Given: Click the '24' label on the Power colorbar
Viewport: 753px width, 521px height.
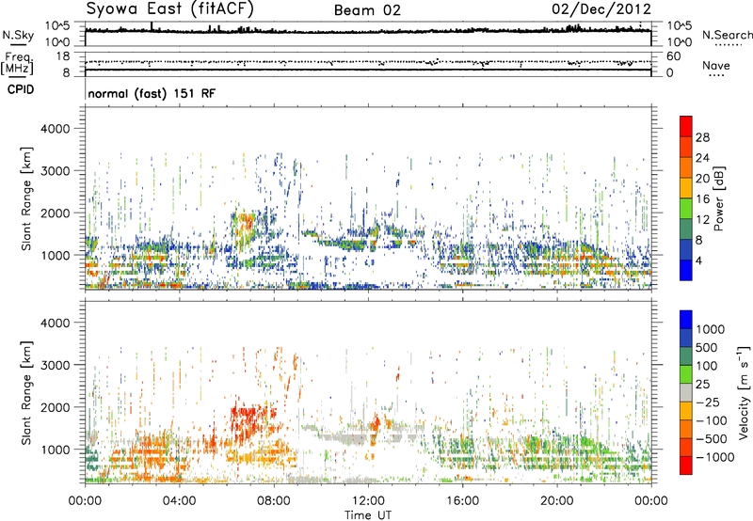Looking at the screenshot, I should tap(702, 158).
